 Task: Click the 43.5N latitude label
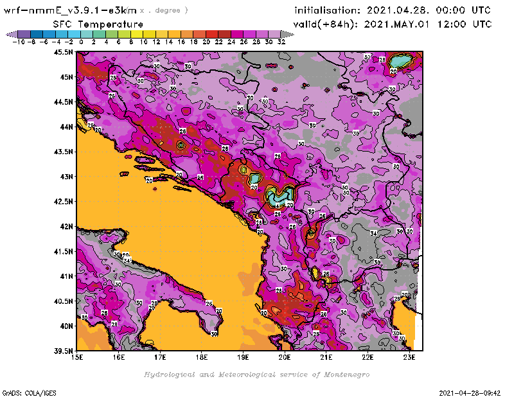[x=63, y=152]
